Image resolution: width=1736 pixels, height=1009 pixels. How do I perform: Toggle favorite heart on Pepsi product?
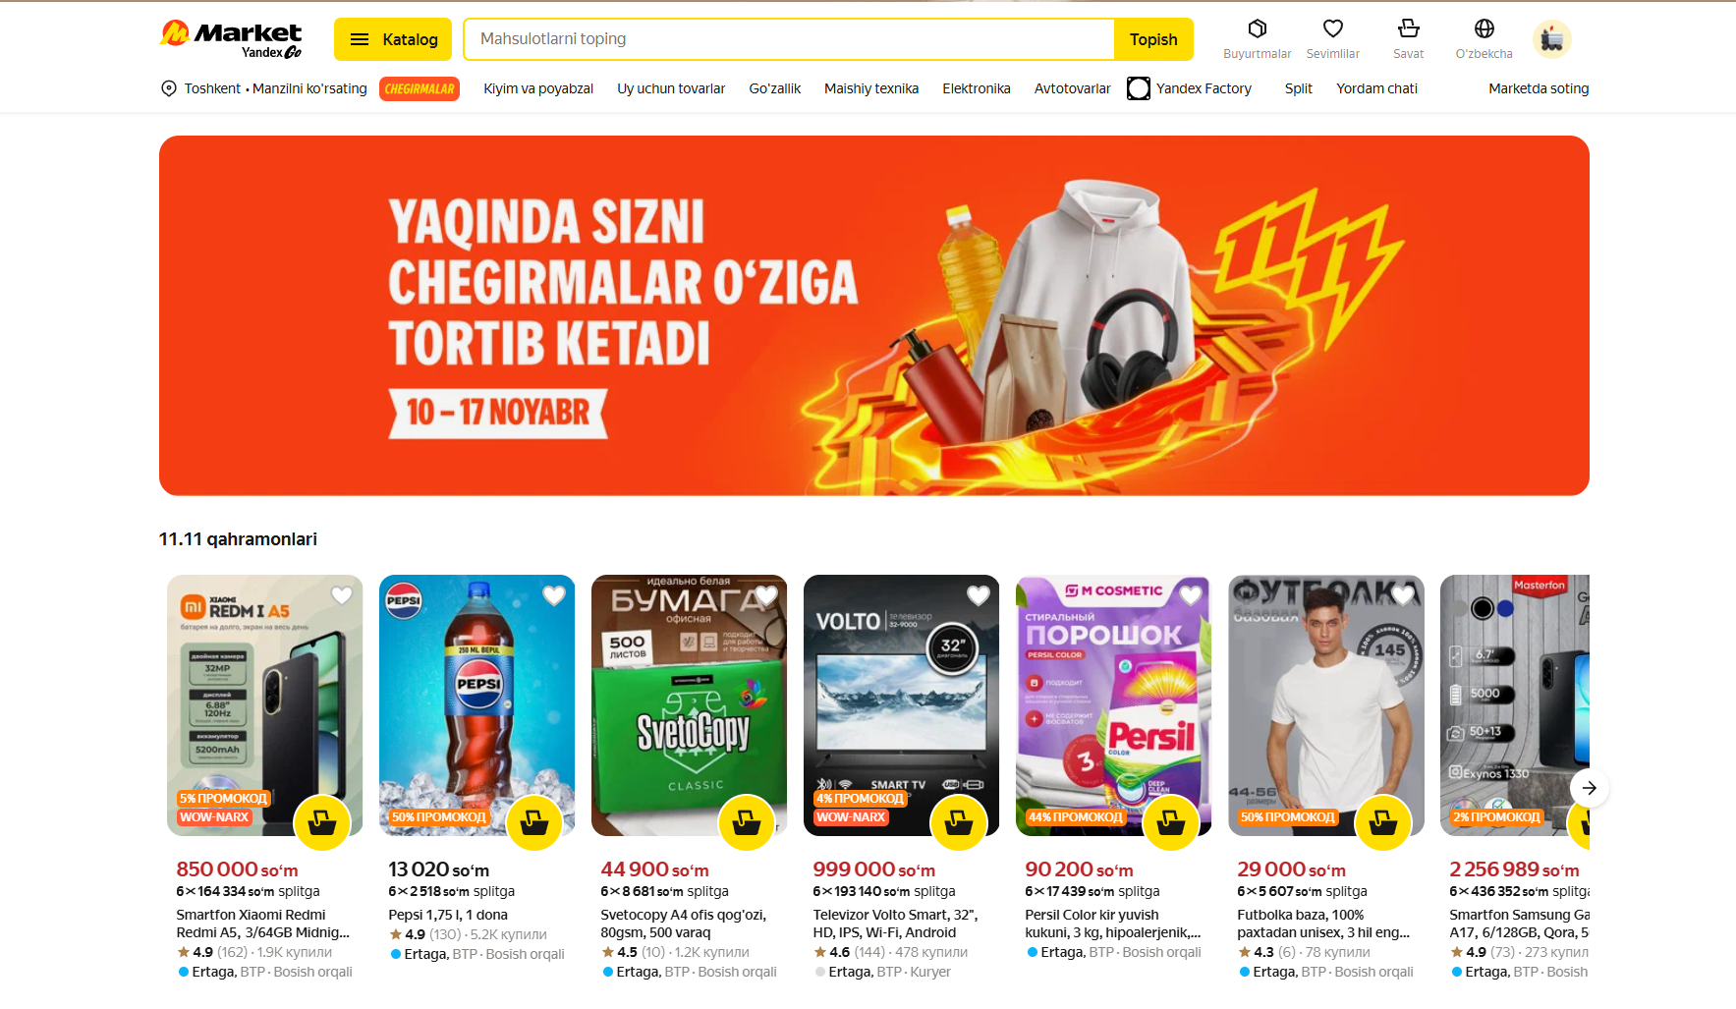click(x=554, y=595)
